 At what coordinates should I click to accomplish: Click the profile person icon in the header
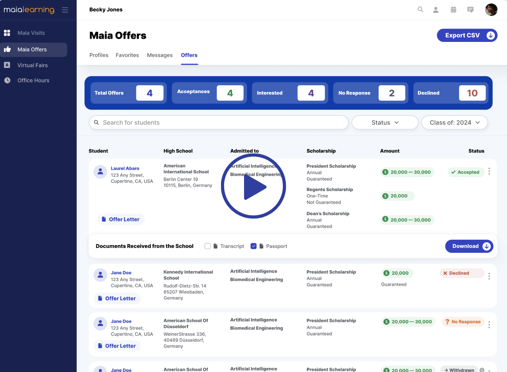(436, 10)
